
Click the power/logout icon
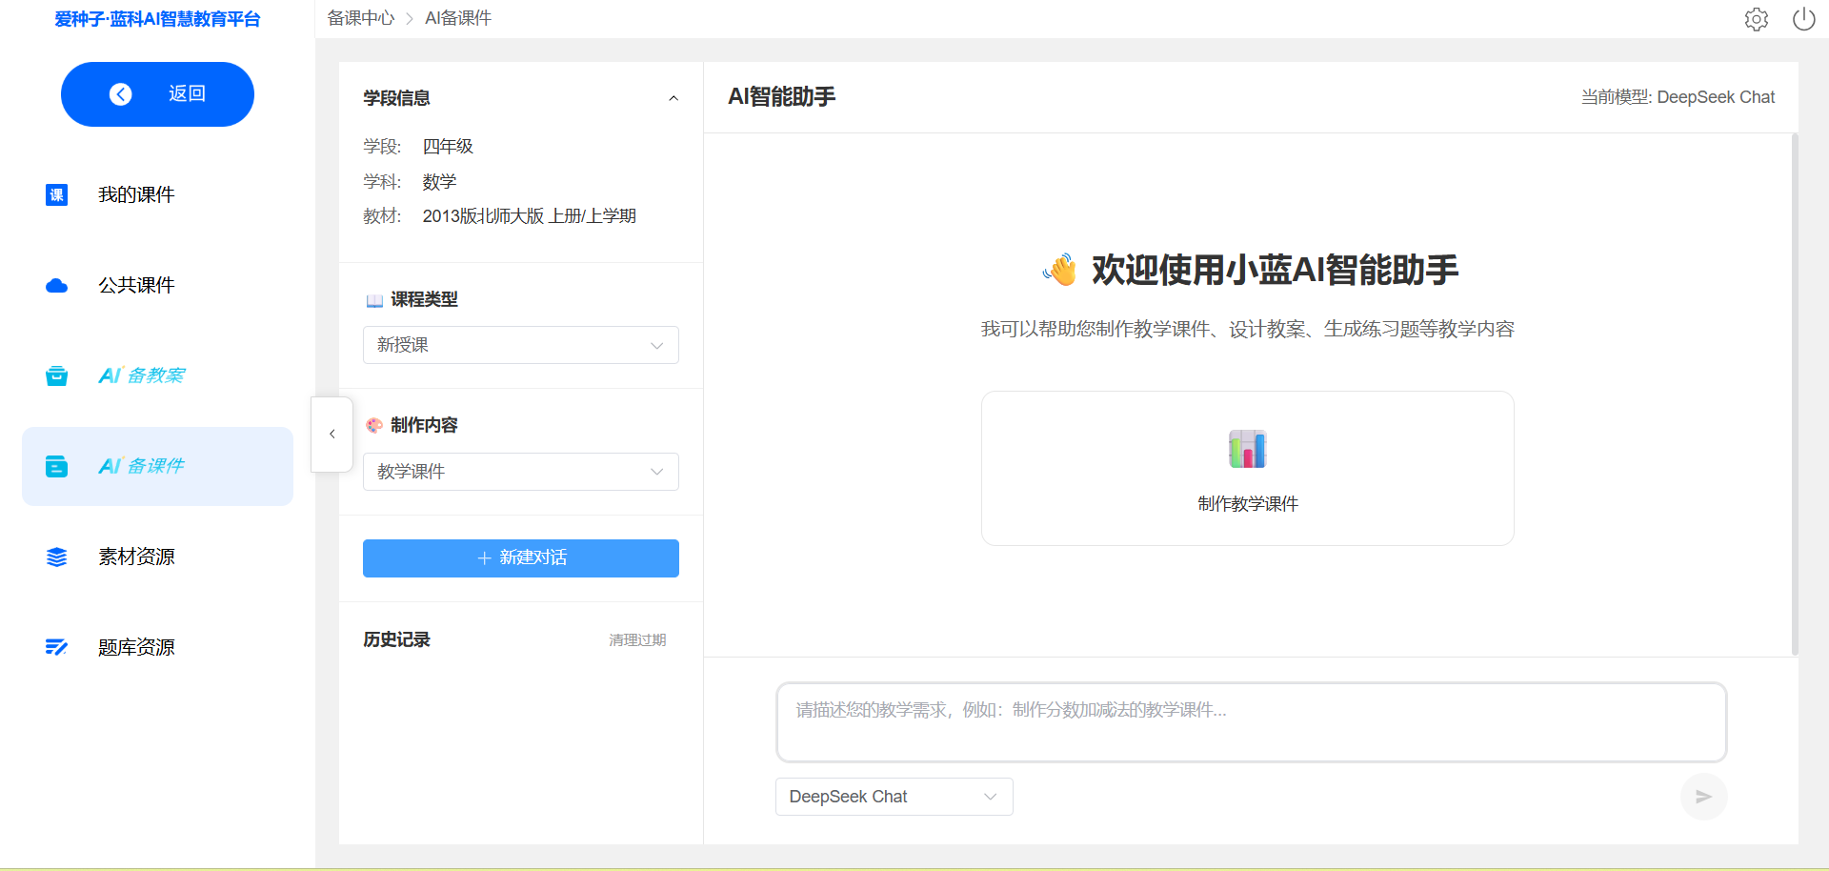coord(1803,19)
